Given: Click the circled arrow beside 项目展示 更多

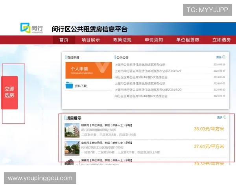Looking at the screenshot, I should (225, 117).
